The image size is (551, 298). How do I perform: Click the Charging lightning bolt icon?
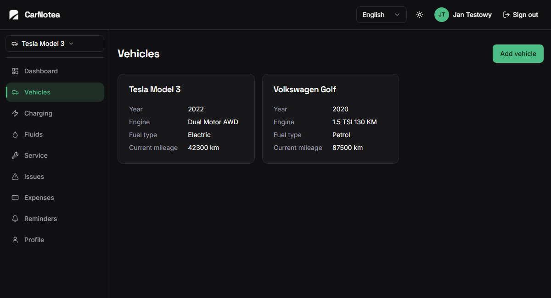coord(15,113)
